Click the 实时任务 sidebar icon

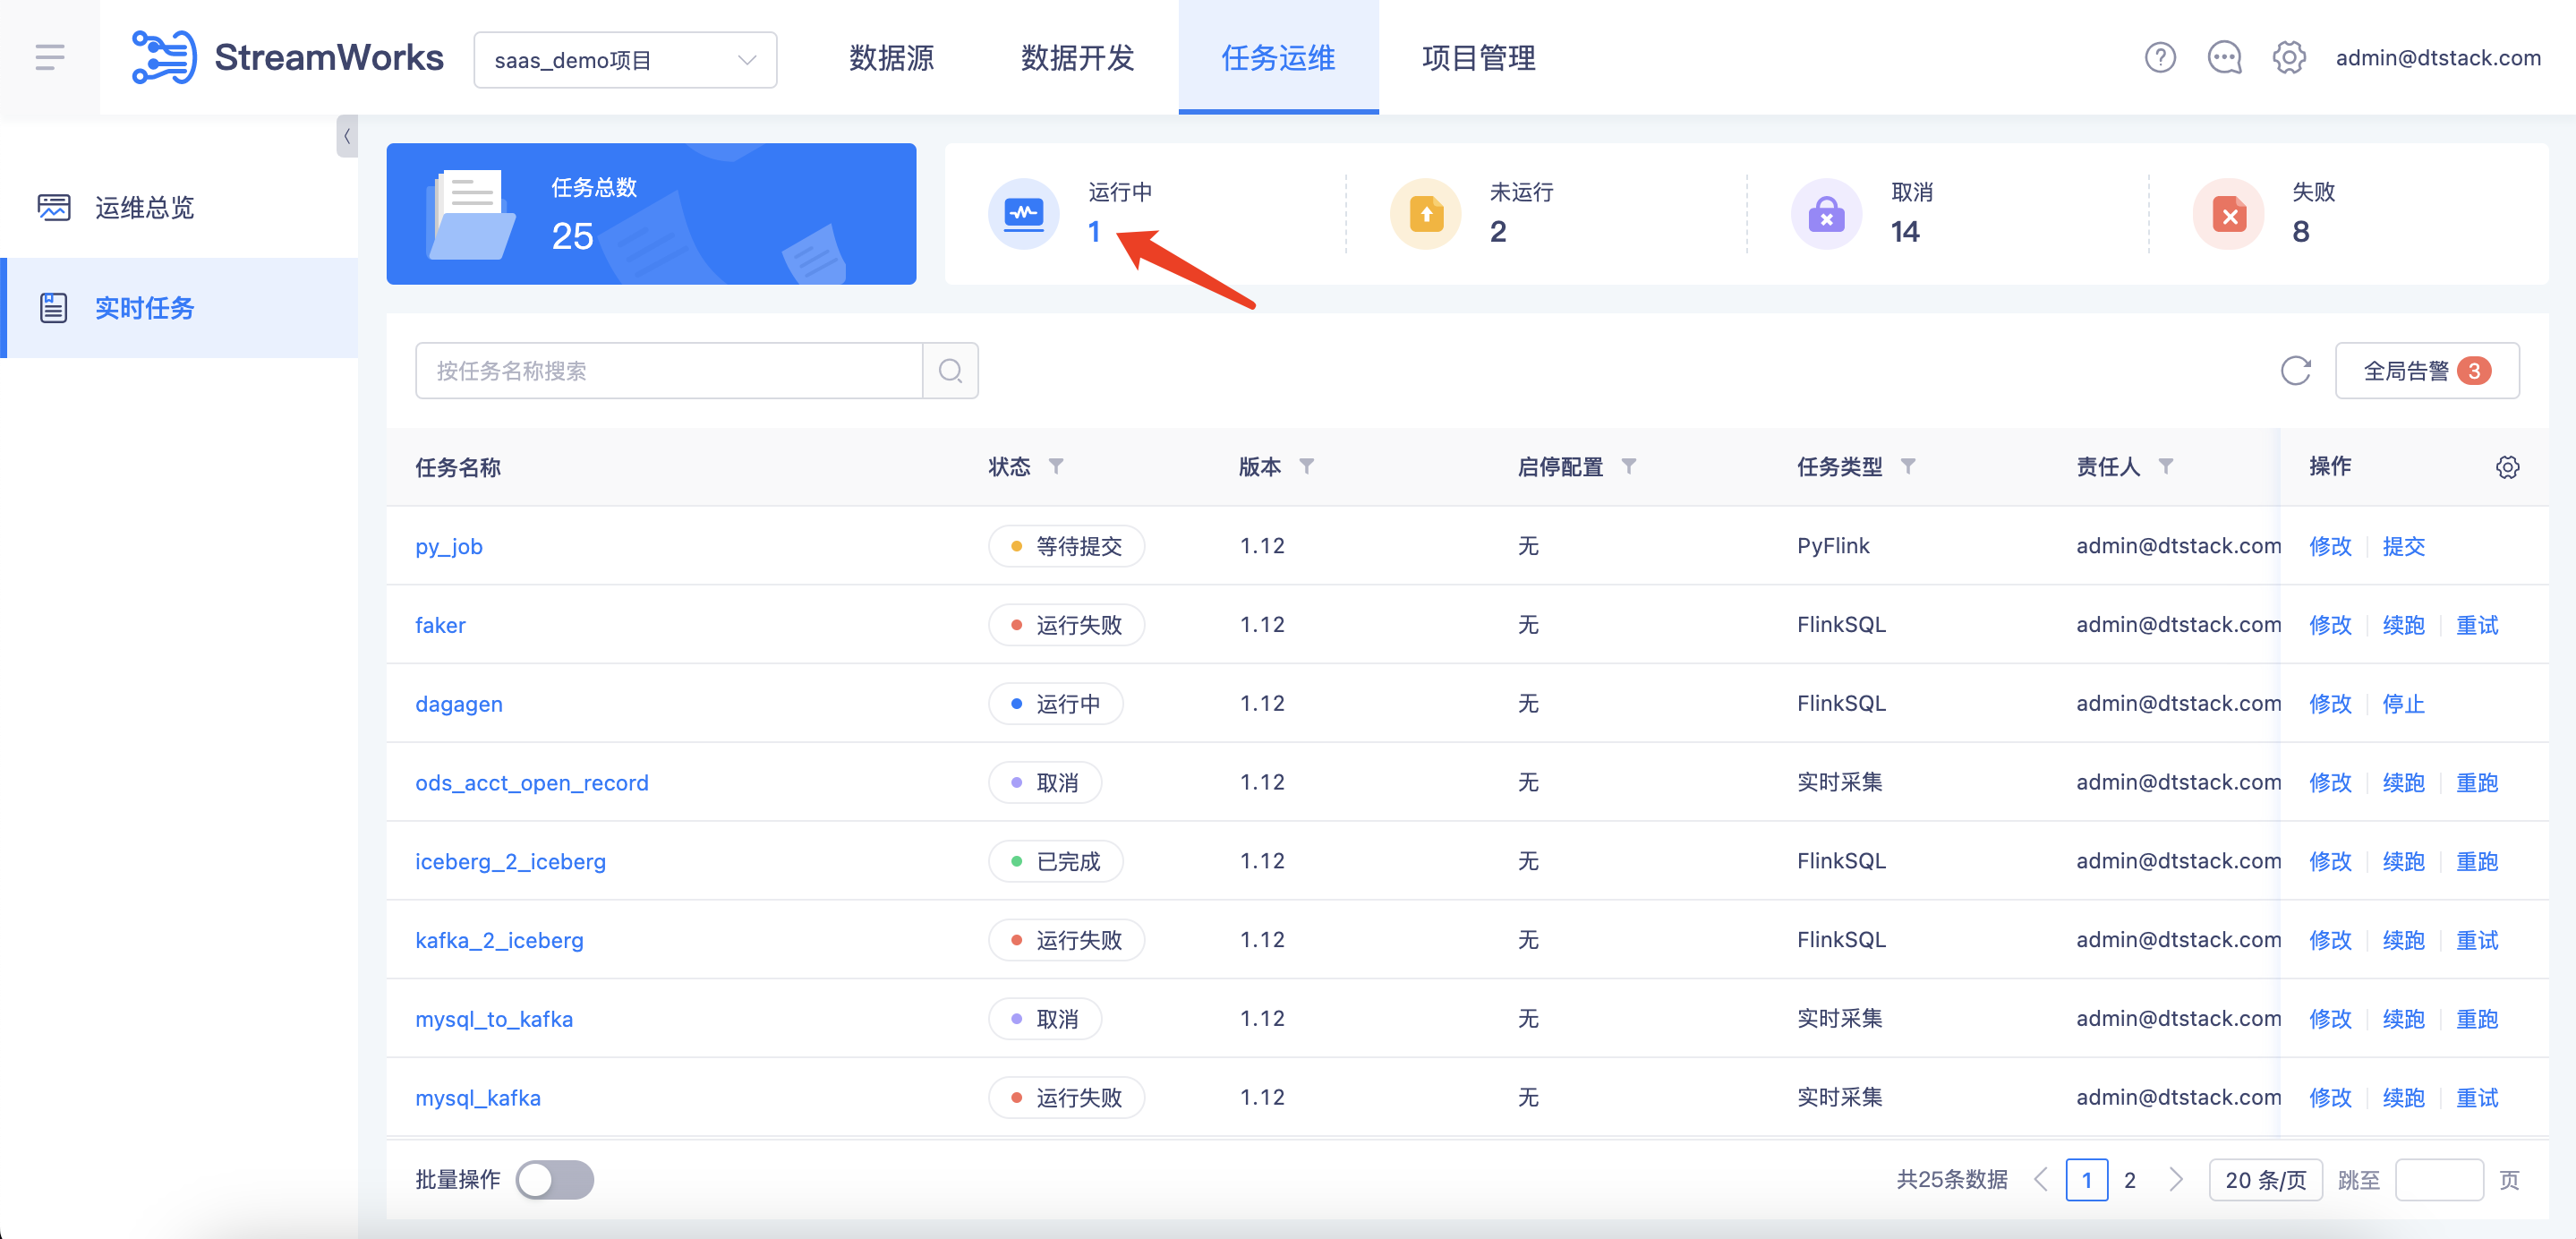(x=53, y=308)
